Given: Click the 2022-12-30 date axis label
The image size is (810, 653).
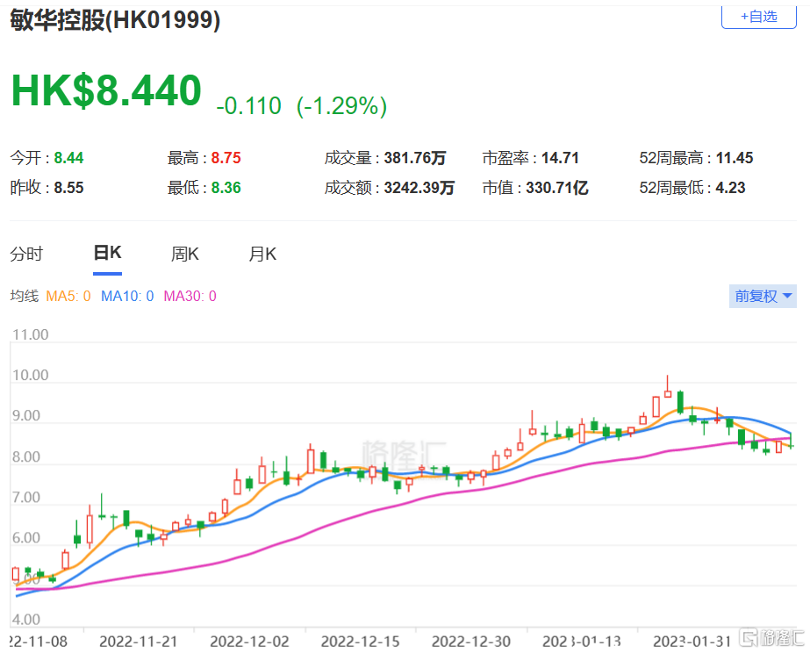Looking at the screenshot, I should click(x=471, y=642).
